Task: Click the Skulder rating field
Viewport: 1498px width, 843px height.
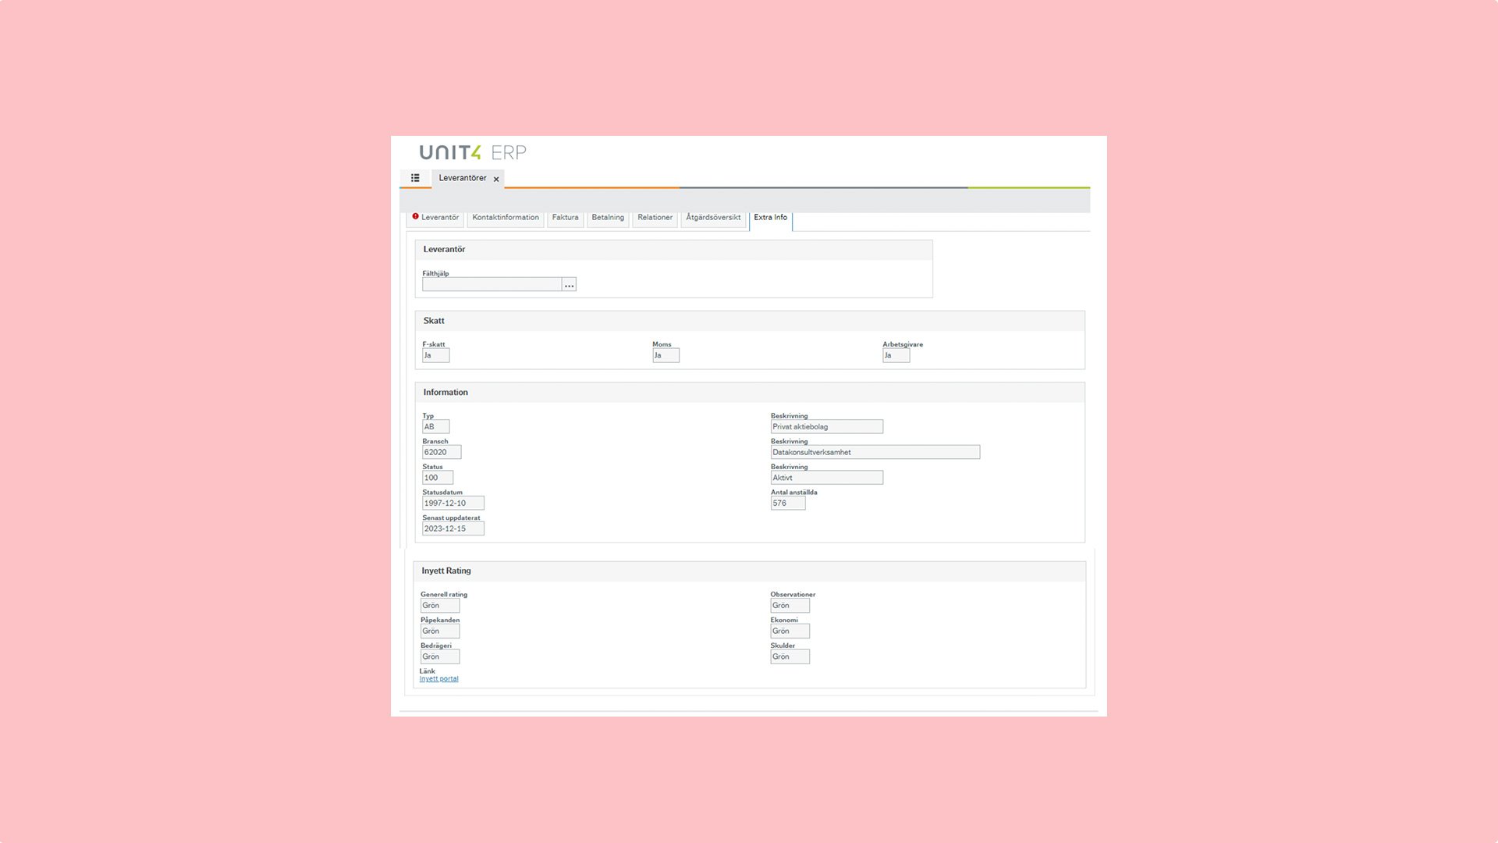Action: [790, 656]
